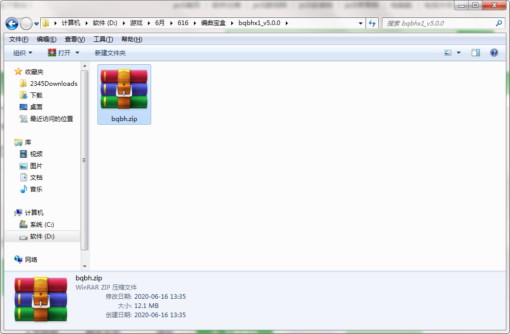This screenshot has height=334, width=510.
Task: Open the dropdown arrow next to 打开
Action: click(x=77, y=53)
